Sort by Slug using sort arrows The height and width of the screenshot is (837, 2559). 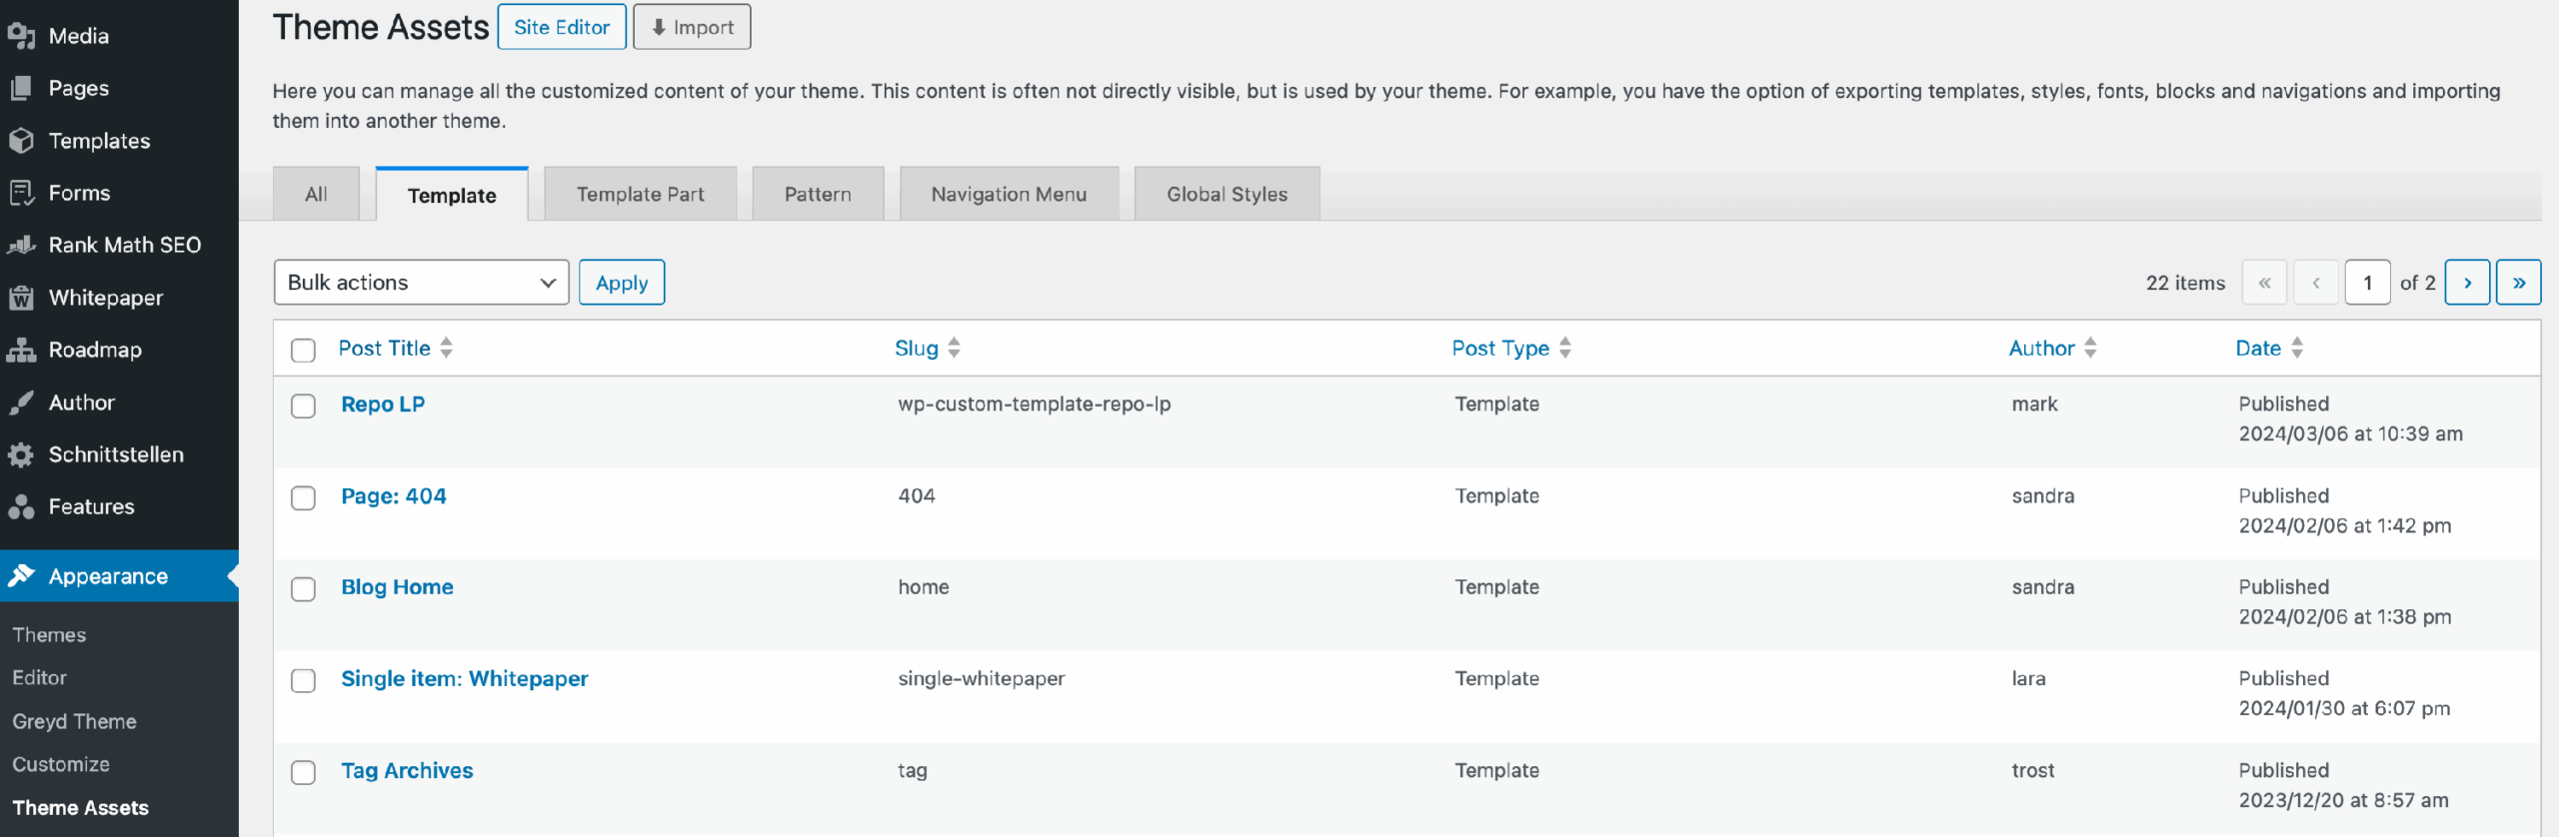pos(955,348)
